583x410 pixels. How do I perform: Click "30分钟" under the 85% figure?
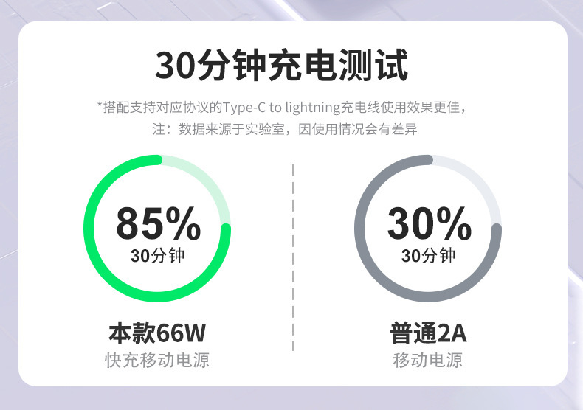tap(157, 256)
